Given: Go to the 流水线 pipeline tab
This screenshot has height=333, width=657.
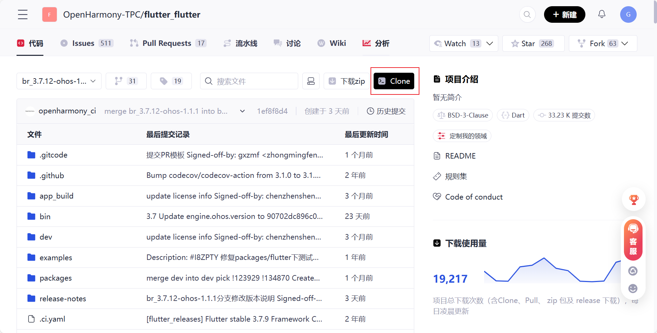Looking at the screenshot, I should click(x=240, y=43).
